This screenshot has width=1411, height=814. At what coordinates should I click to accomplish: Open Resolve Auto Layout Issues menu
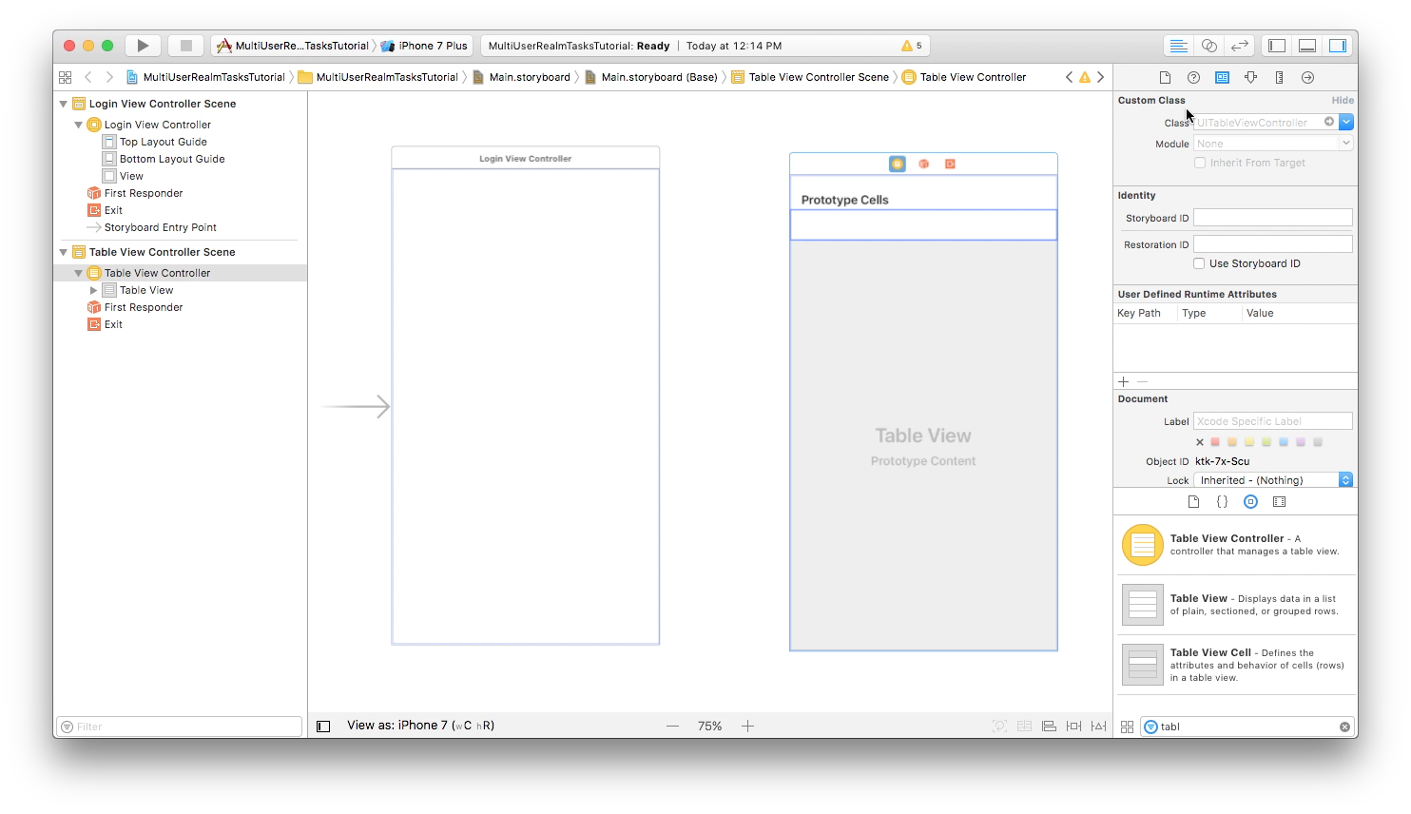coord(1099,727)
